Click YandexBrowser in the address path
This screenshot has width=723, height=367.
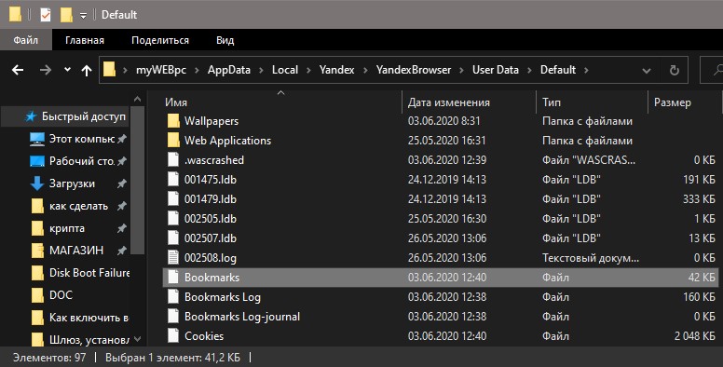pos(414,70)
